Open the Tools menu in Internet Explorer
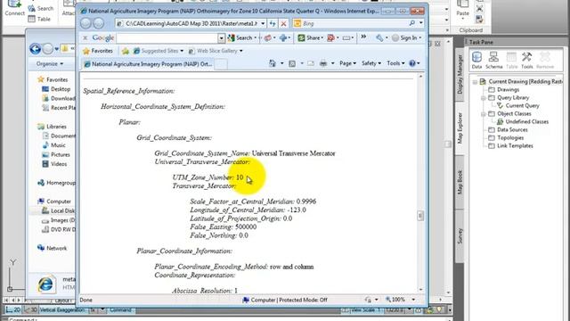This screenshot has height=321, width=570. tap(395, 63)
